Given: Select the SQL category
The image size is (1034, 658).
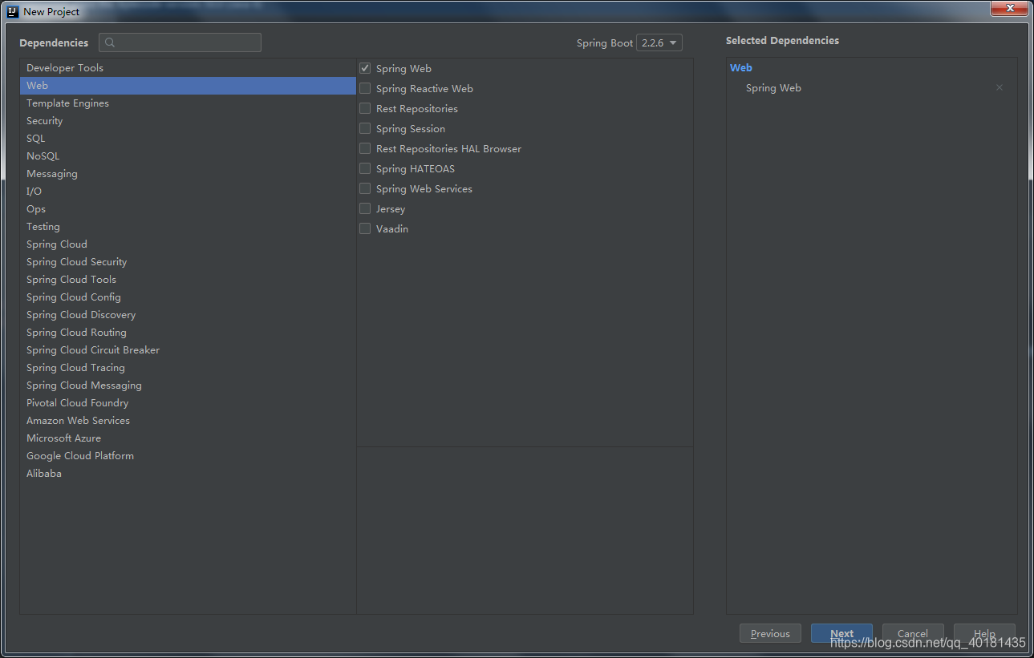Looking at the screenshot, I should pos(188,139).
